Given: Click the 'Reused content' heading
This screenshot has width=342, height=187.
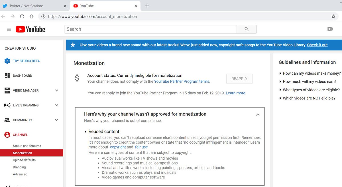Looking at the screenshot, I should 104,131.
